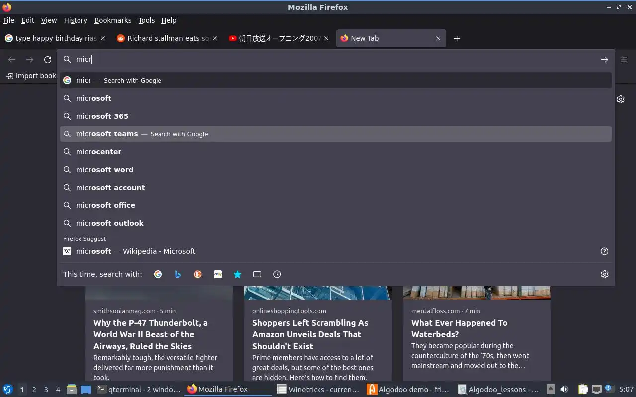Viewport: 636px width, 397px height.
Task: Switch to qterminal taskbar window
Action: click(x=139, y=389)
